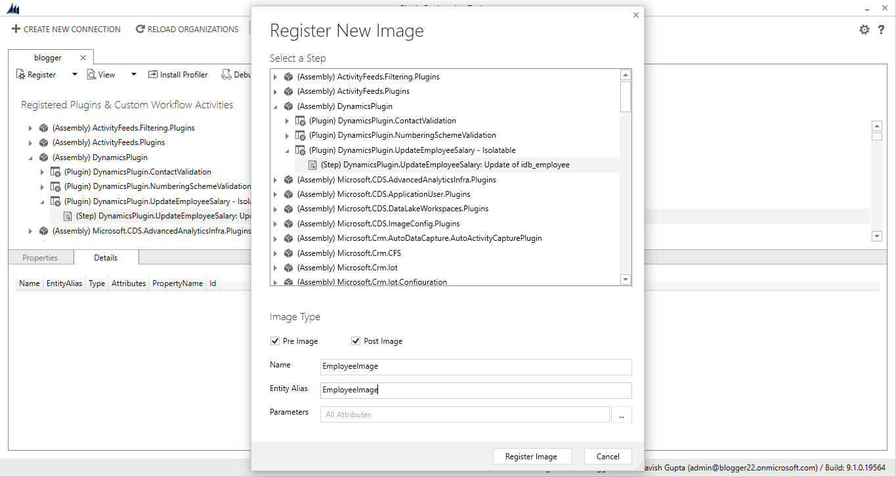
Task: Click Microsoft.Crm.Iot assembly icon in dialog
Action: [288, 268]
